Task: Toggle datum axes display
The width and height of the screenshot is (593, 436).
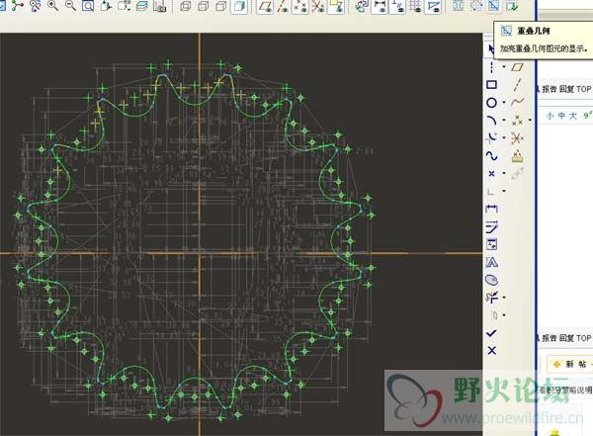Action: point(282,7)
